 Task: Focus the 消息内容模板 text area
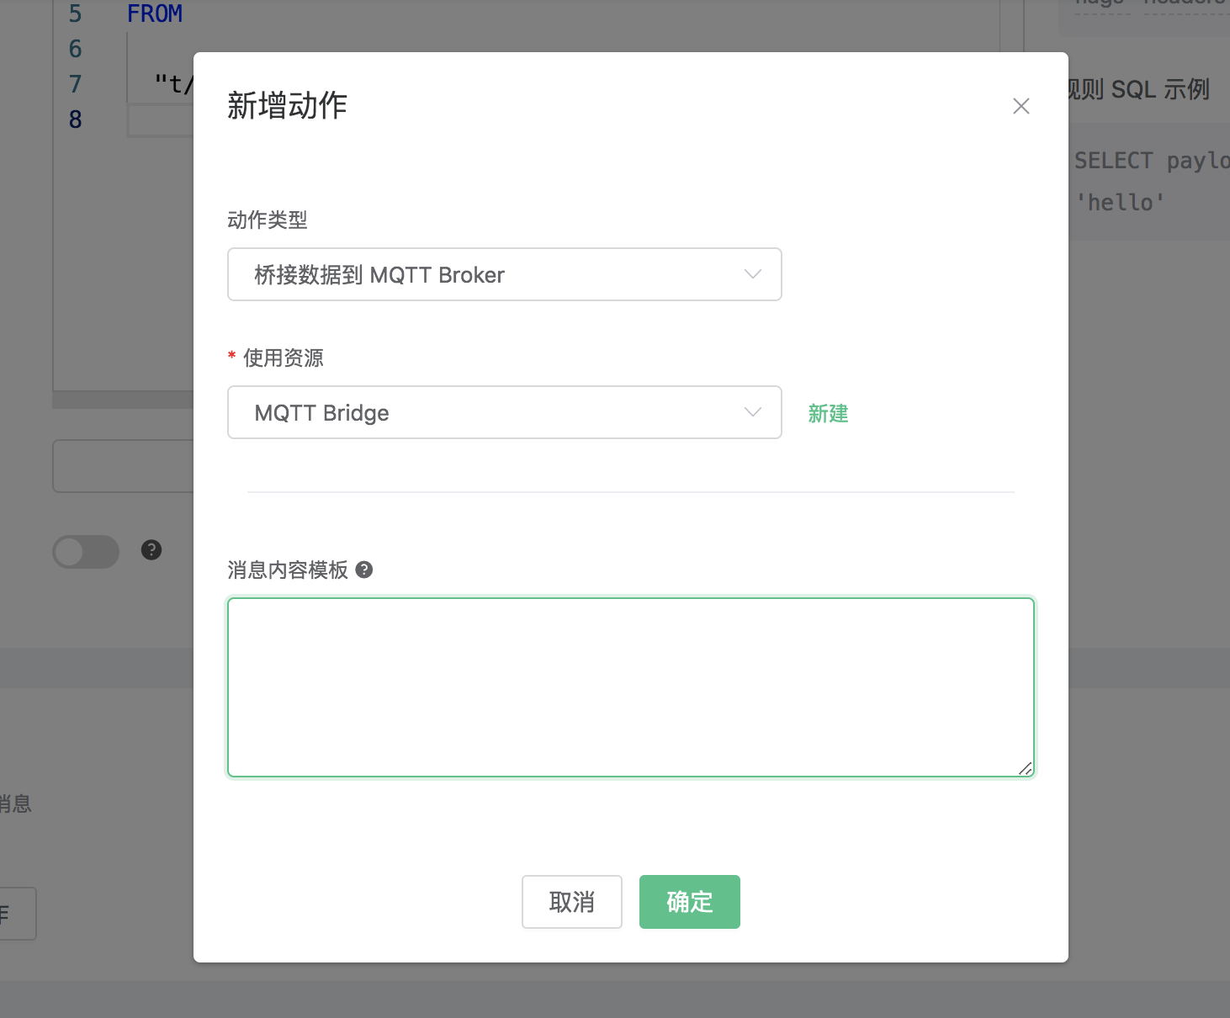pyautogui.click(x=630, y=687)
